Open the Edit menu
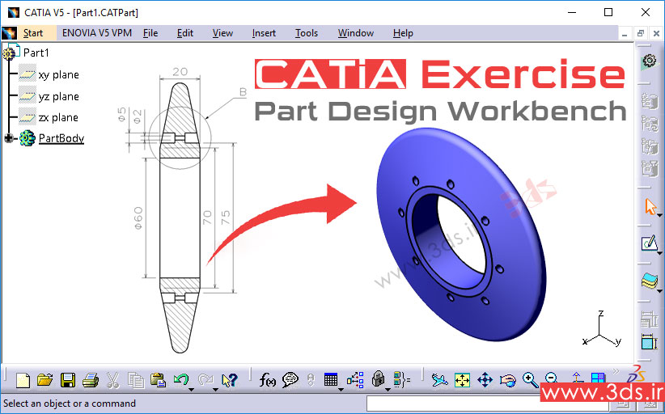665x414 pixels. pos(185,33)
